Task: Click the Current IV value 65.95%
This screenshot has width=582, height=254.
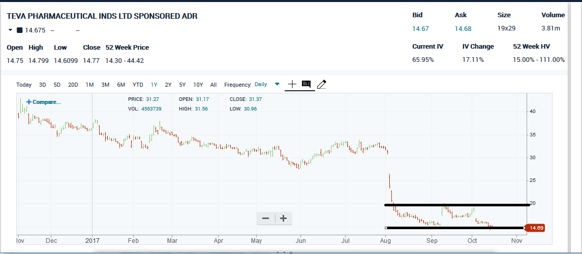Action: 423,60
